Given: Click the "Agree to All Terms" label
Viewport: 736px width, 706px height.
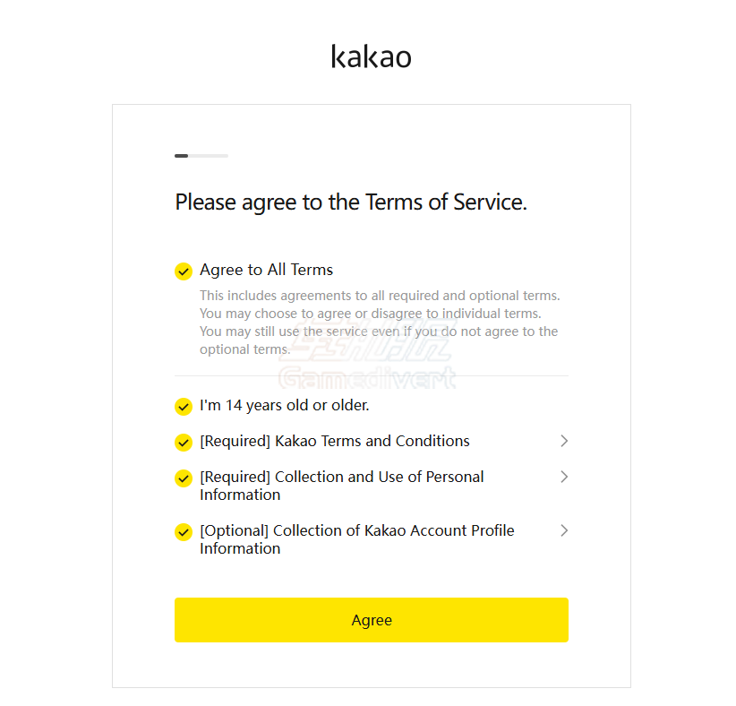Looking at the screenshot, I should tap(266, 270).
